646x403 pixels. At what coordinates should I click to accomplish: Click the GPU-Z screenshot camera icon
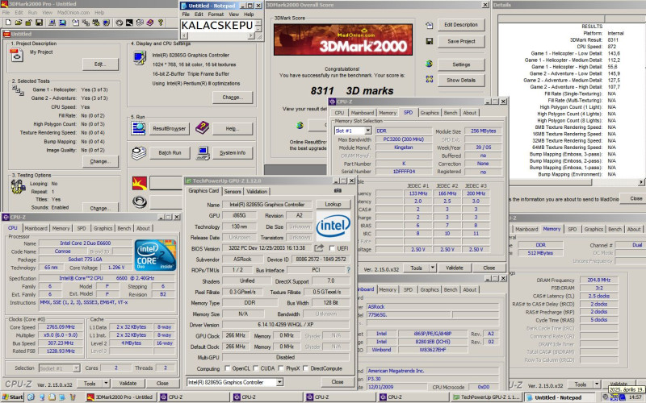(338, 191)
